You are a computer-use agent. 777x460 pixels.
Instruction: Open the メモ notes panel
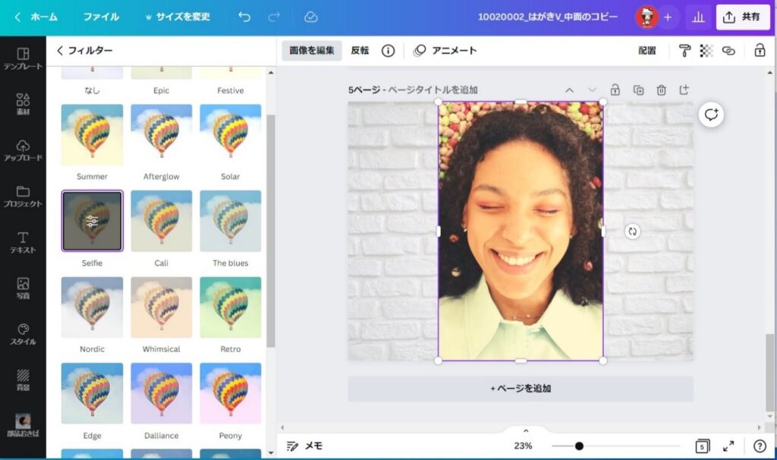click(304, 446)
